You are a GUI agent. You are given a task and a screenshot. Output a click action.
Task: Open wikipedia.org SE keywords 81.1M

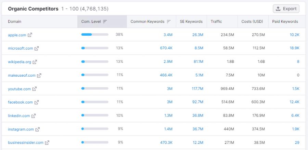click(x=198, y=62)
